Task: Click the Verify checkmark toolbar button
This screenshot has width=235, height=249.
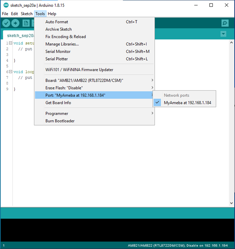Action: coord(6,23)
